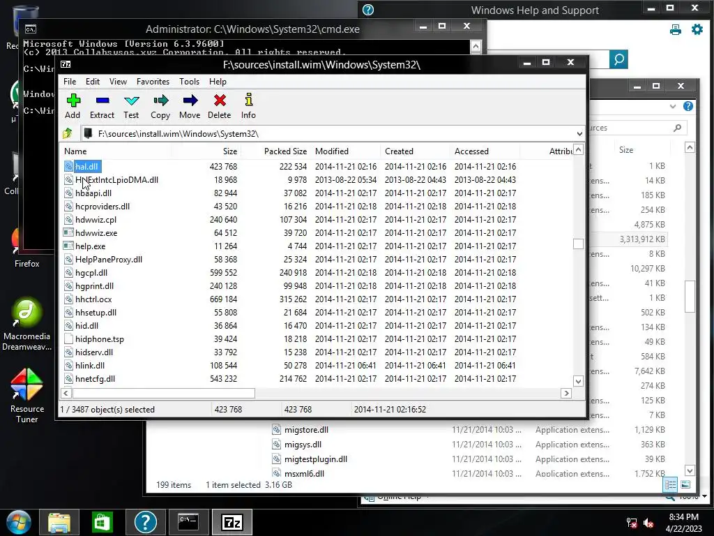Select hhctrl.ocx in the list

tap(93, 299)
